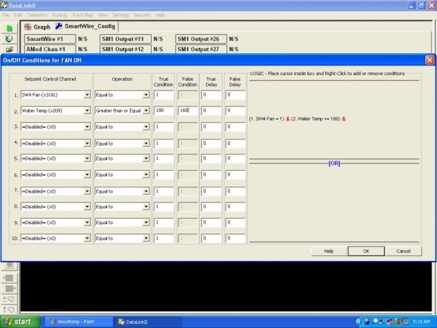437x328 pixels.
Task: Click the magnifier icon in the system tray
Action: point(375,321)
